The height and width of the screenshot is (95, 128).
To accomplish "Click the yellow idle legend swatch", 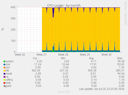I will [4, 71].
